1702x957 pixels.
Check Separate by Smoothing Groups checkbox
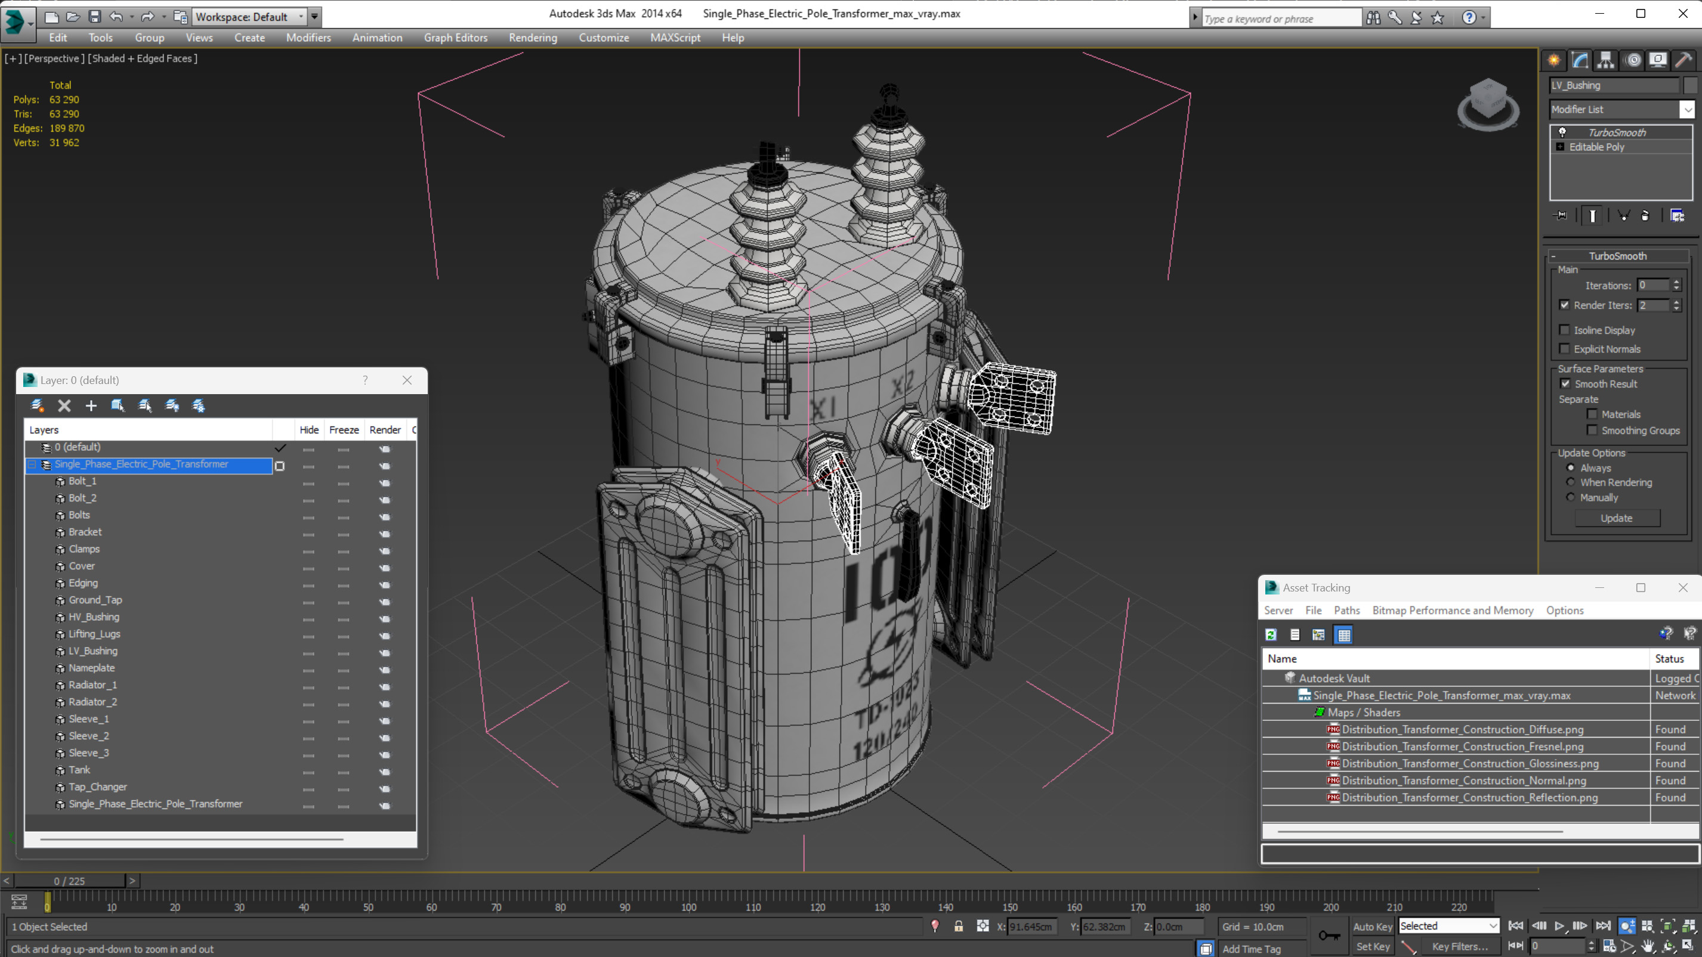click(1592, 430)
